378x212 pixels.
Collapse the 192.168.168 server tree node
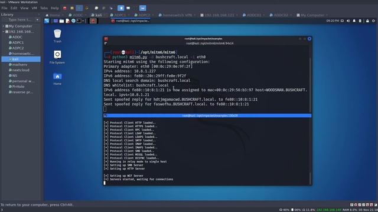click(x=3, y=31)
